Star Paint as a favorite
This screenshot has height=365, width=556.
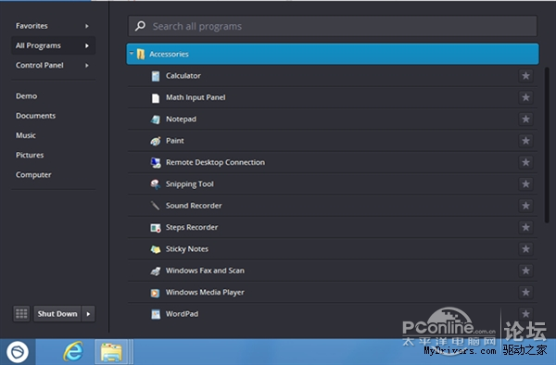525,141
